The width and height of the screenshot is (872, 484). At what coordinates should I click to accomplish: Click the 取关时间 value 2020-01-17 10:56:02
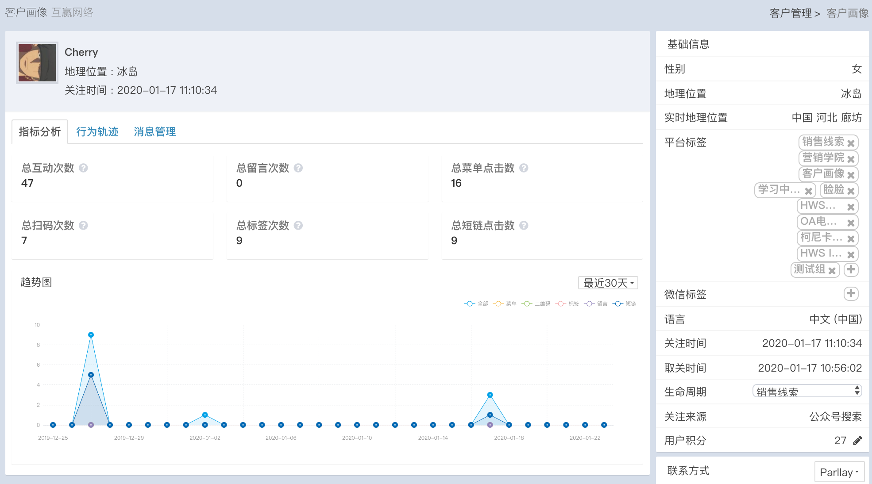coord(810,368)
